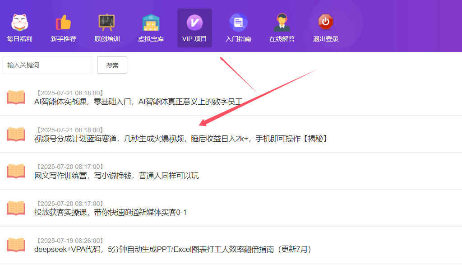Open 虚拟宝库 menu label
This screenshot has height=265, width=462.
pos(151,39)
